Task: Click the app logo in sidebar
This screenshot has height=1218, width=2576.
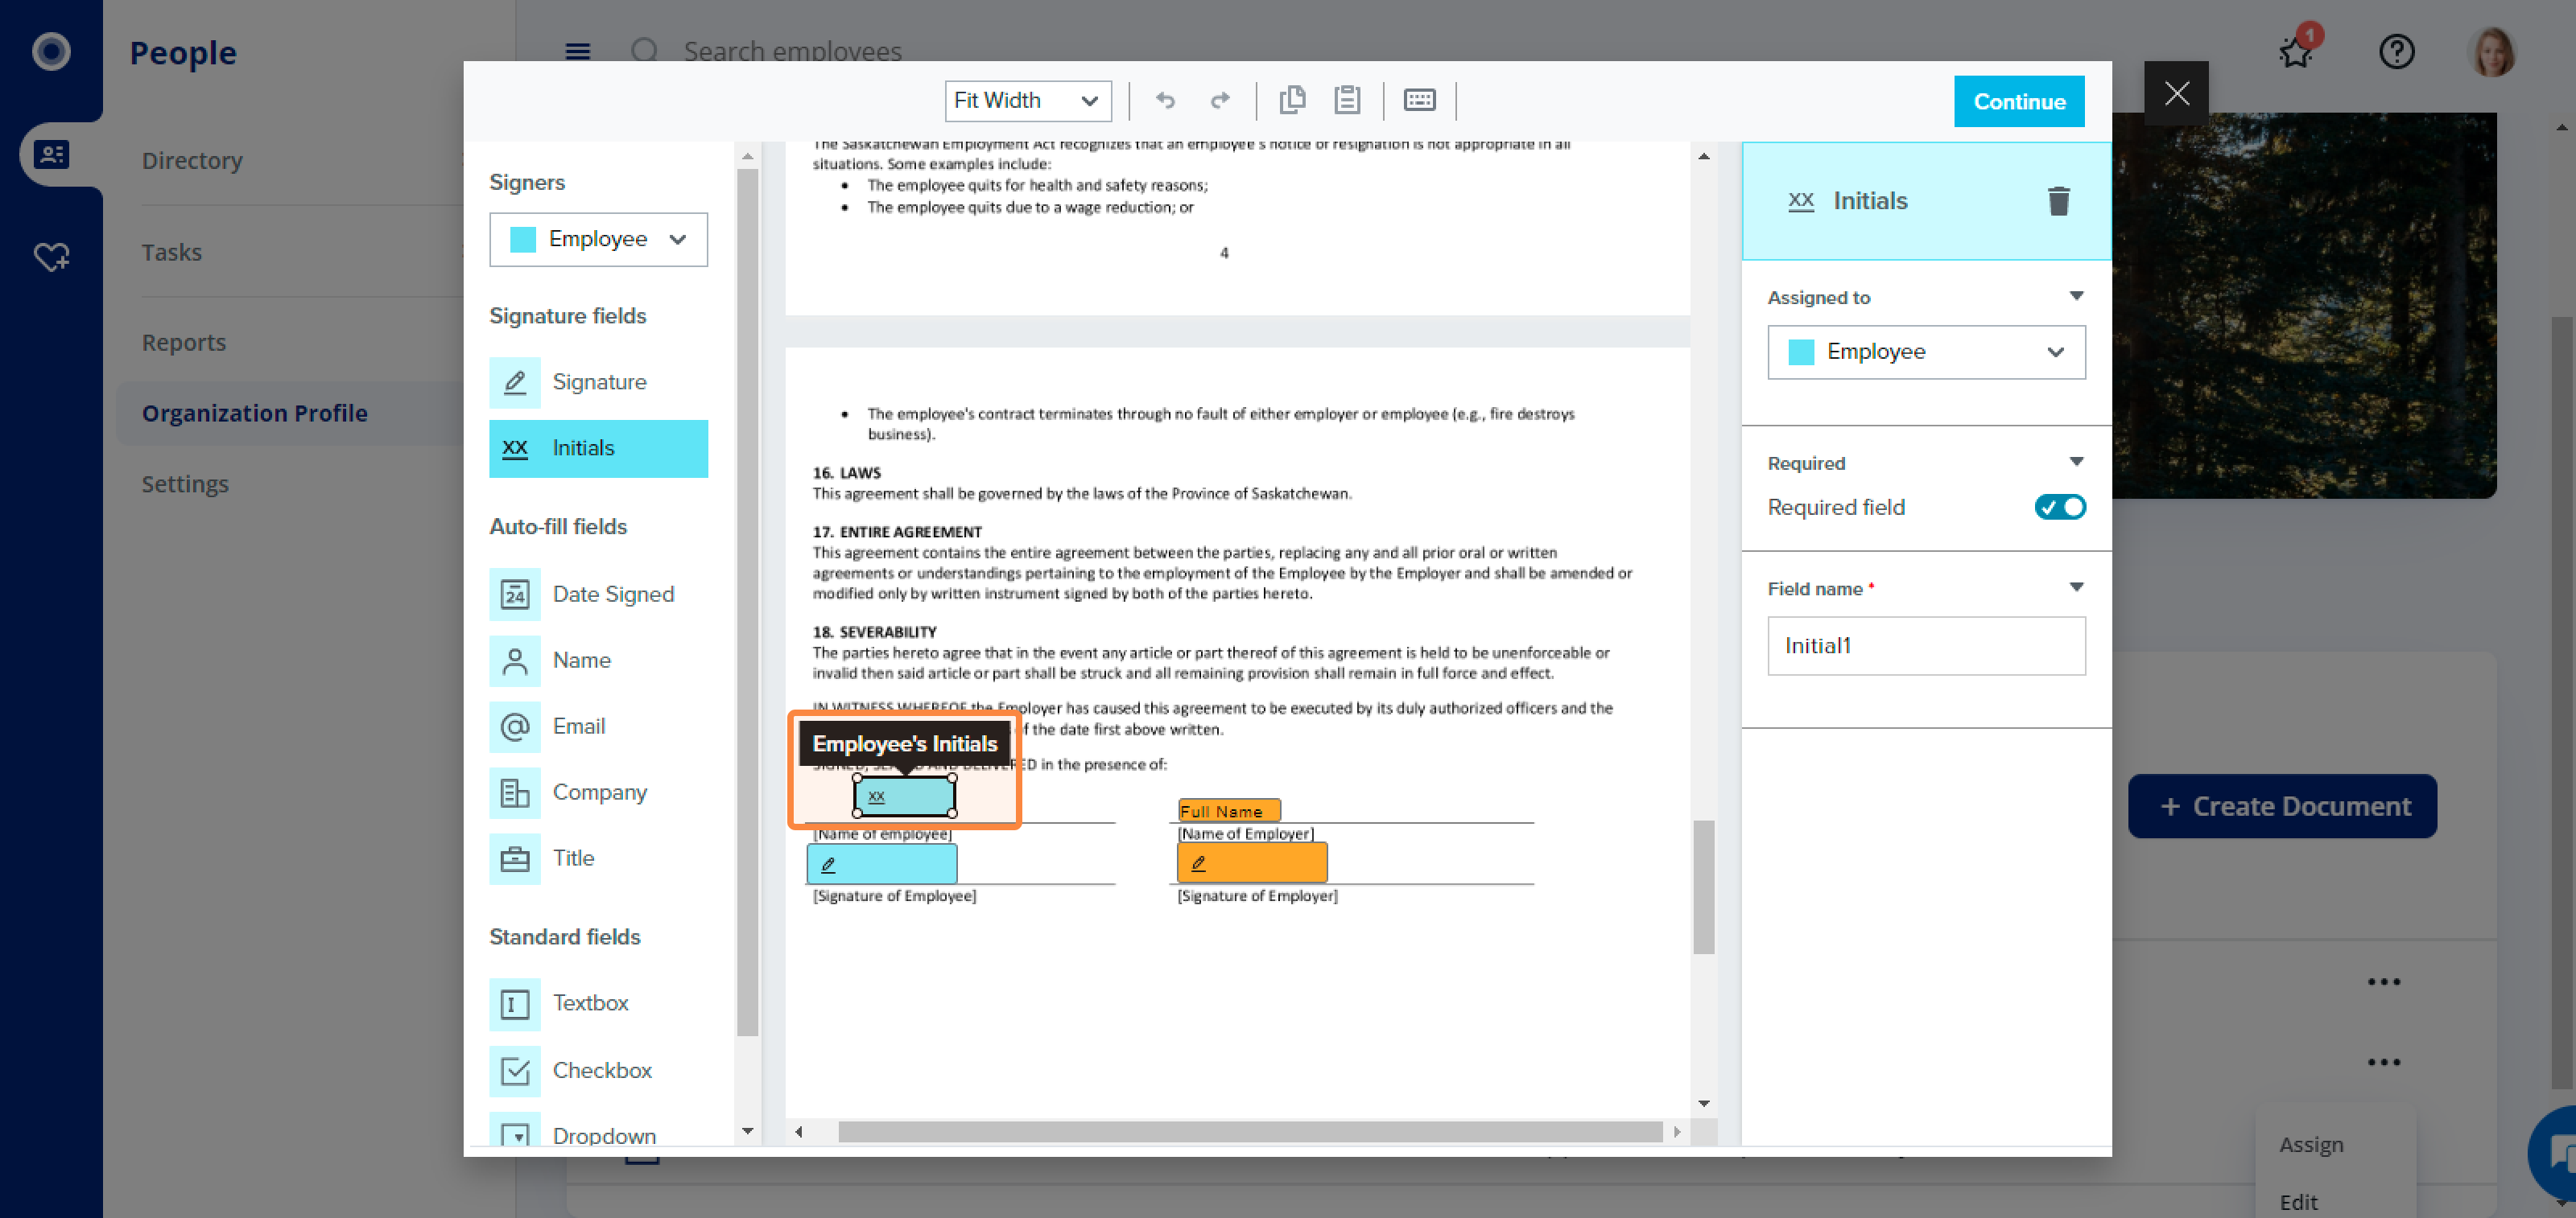Action: point(51,51)
